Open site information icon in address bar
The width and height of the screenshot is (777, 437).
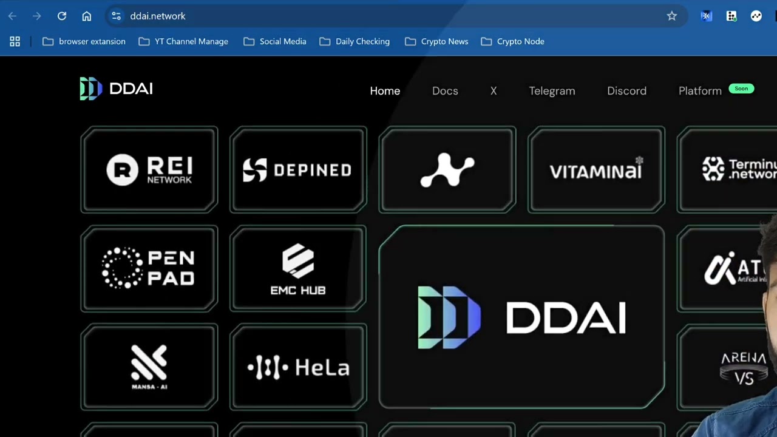[117, 16]
